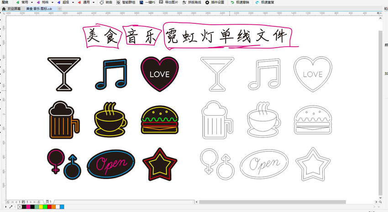This screenshot has width=388, height=212.
Task: Select the orange beer mug neon graphic
Action: tap(64, 120)
